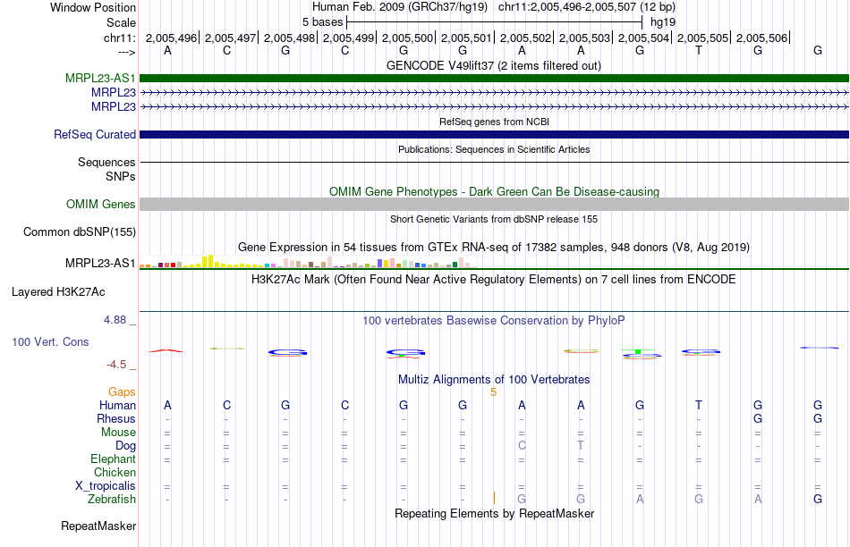Click the red PhyloP mark under 2,005,496
The image size is (850, 547).
click(167, 351)
